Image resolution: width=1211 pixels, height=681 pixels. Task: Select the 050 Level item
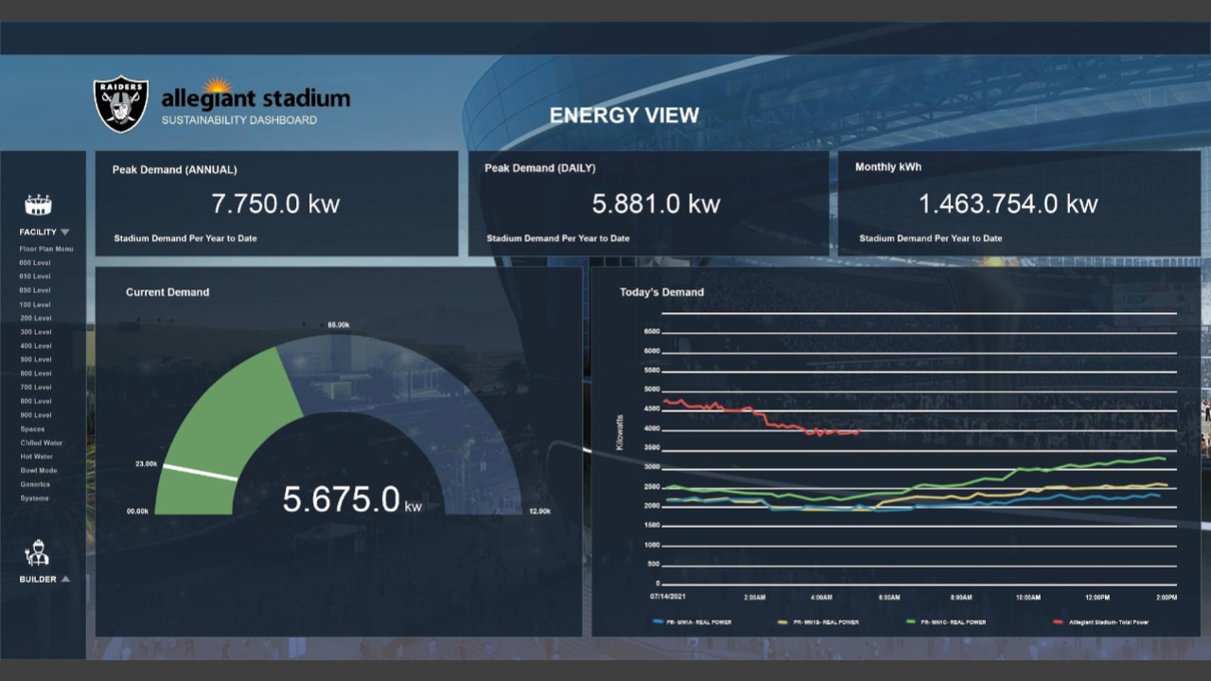pos(35,290)
